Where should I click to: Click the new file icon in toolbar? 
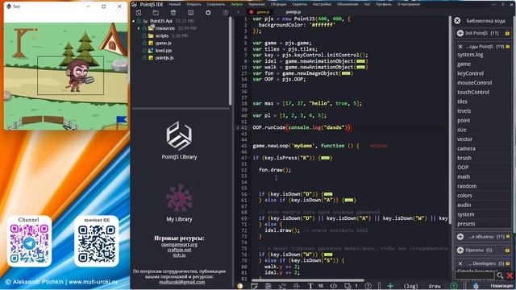tap(139, 13)
